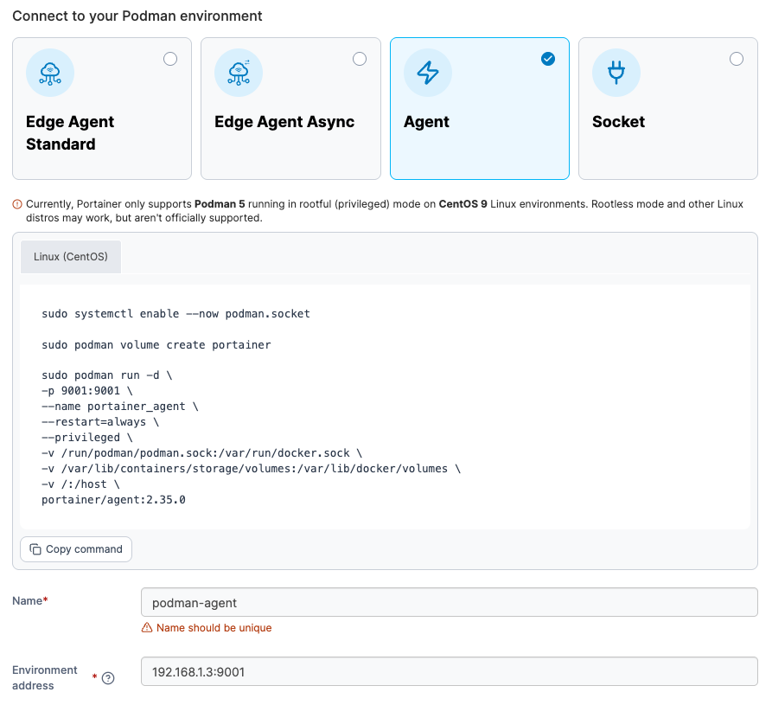
Task: Click the Environment address input field
Action: point(449,671)
